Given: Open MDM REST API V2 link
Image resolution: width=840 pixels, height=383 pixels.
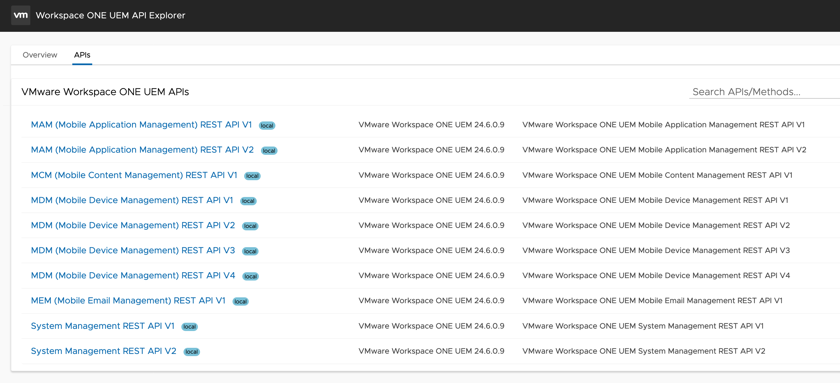Looking at the screenshot, I should click(133, 225).
